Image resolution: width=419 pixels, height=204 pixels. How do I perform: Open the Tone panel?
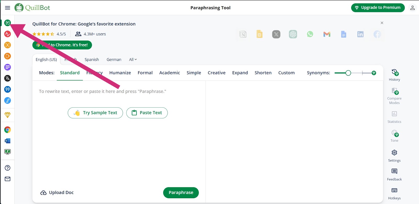pos(394,136)
